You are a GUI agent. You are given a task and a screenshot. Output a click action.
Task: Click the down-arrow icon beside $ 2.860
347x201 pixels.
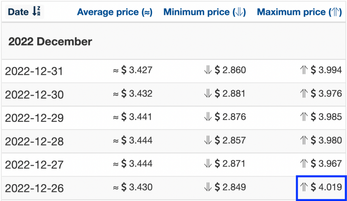[208, 70]
